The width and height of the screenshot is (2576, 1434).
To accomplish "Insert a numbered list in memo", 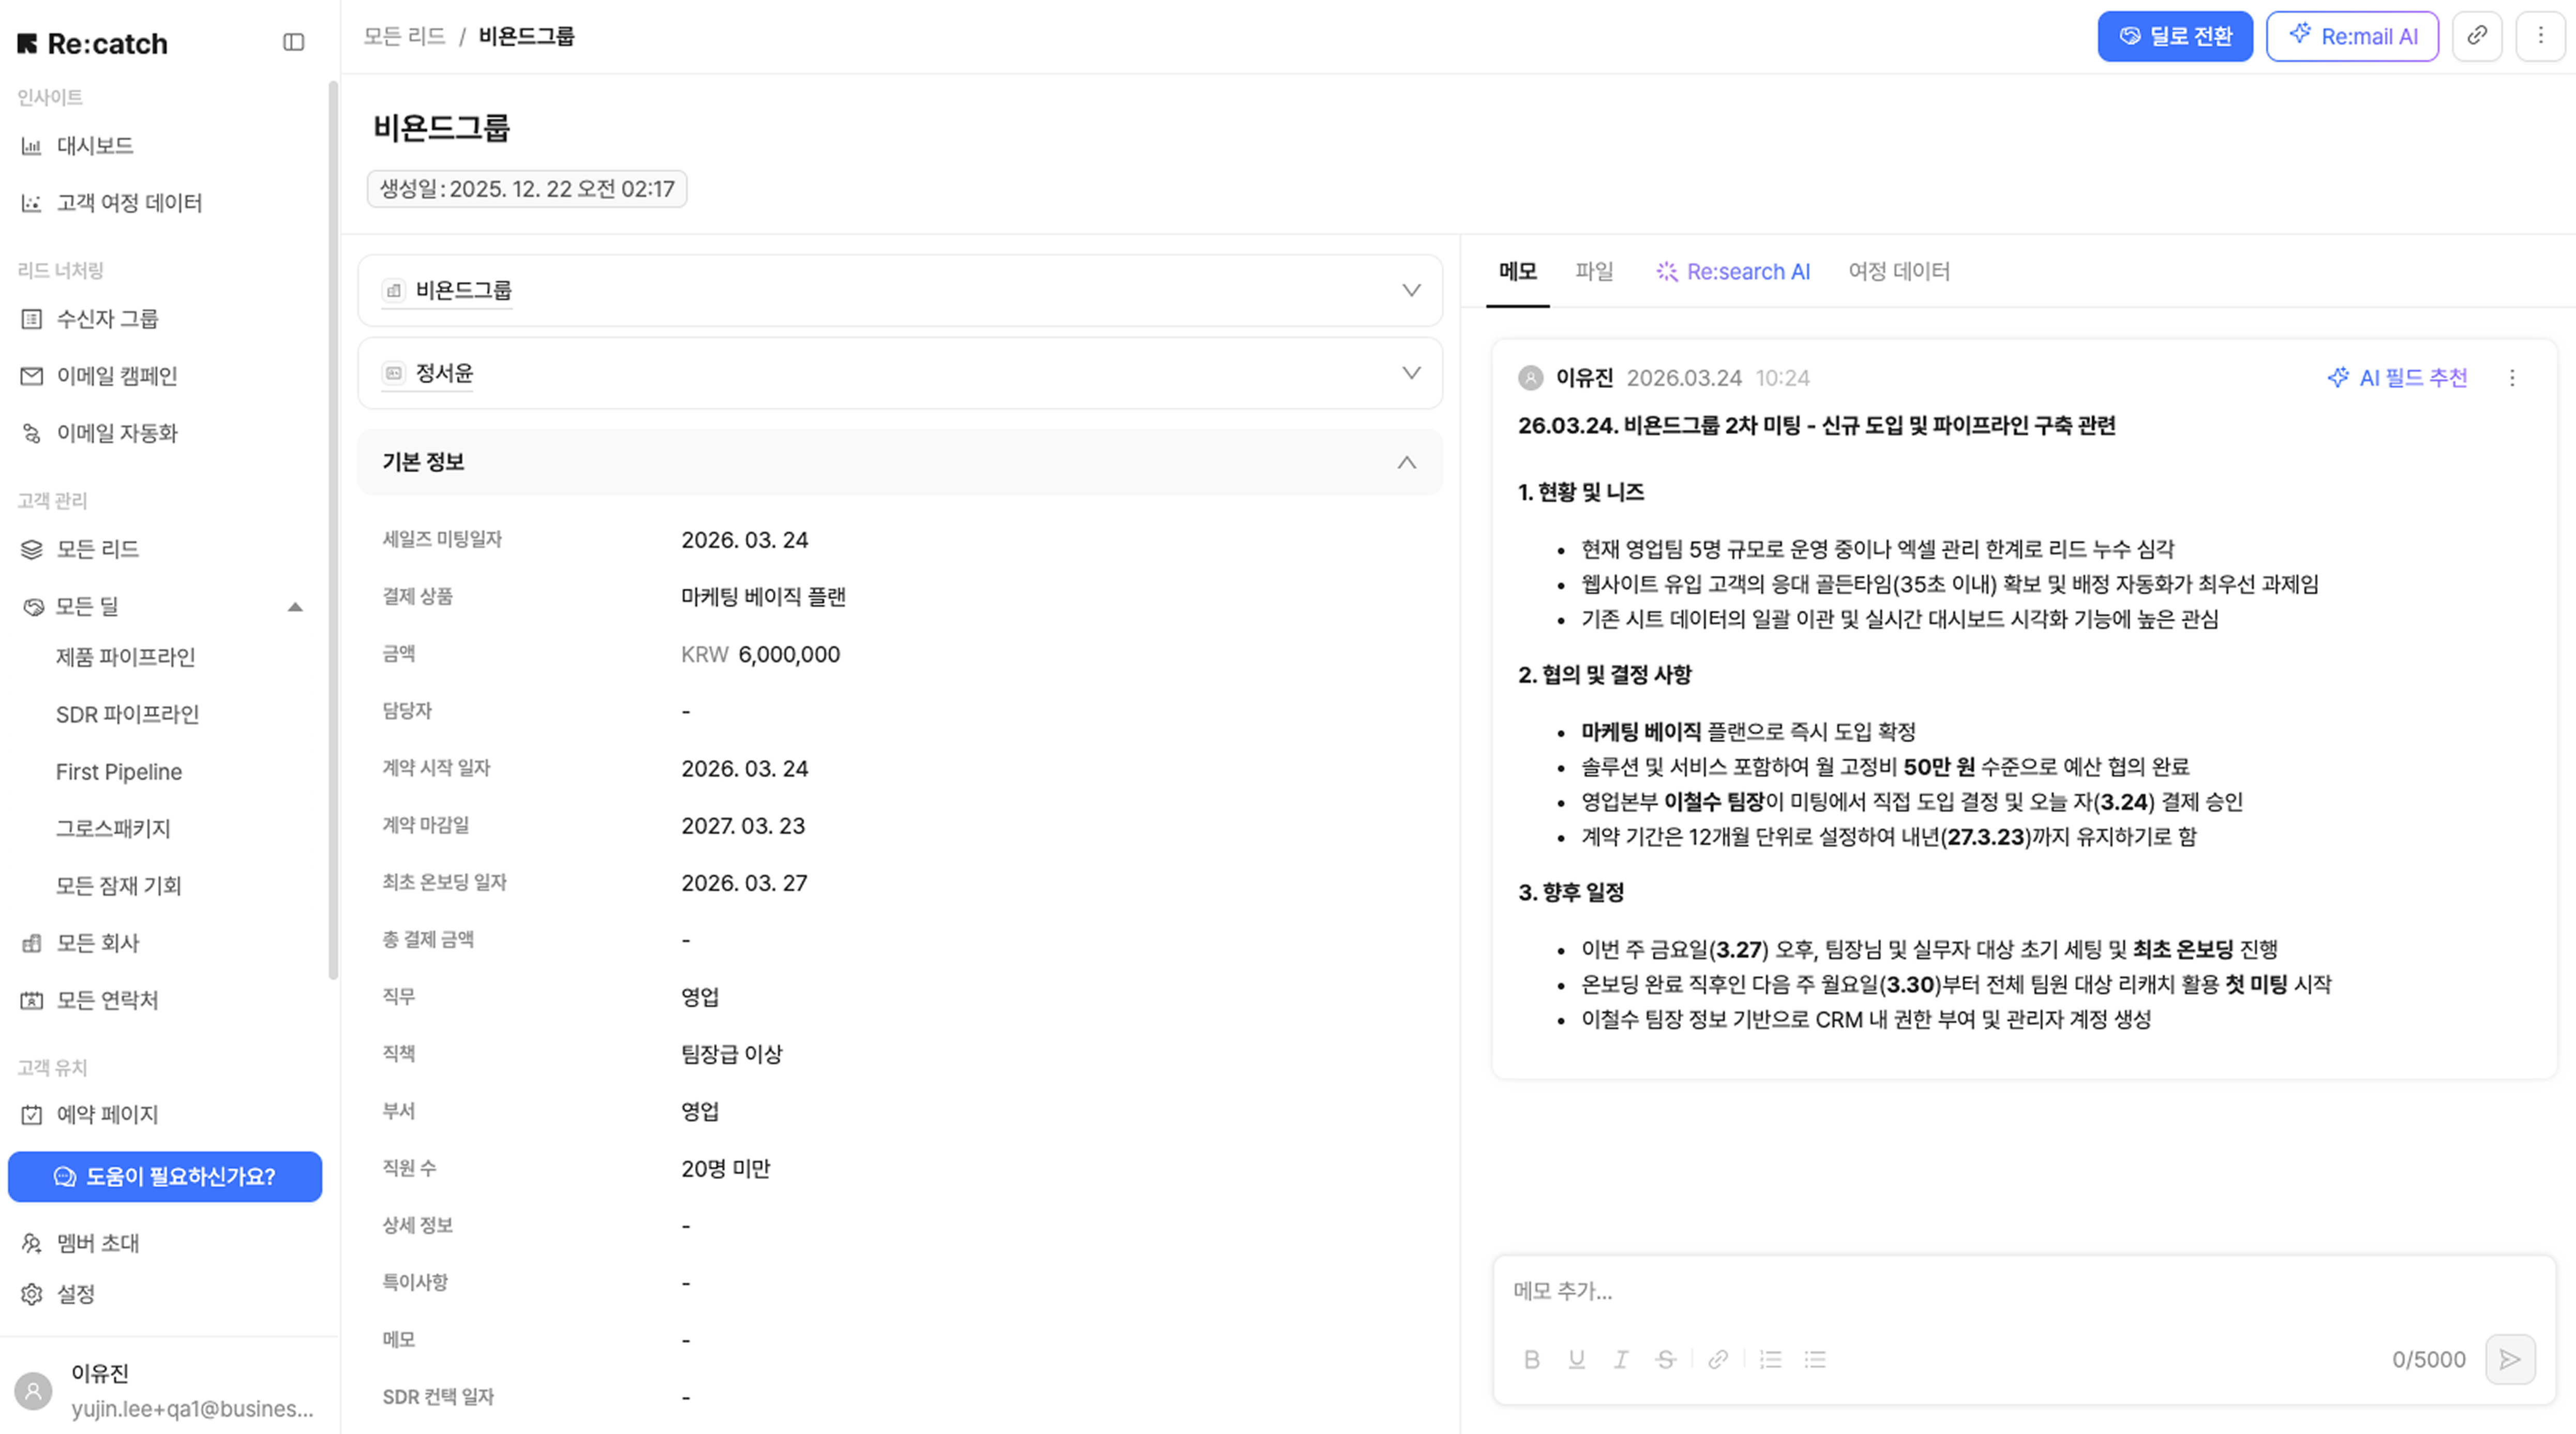I will (x=1771, y=1359).
